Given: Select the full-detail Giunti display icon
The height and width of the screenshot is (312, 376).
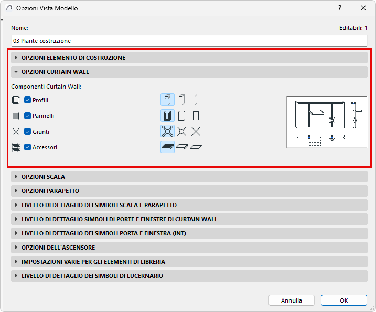Looking at the screenshot, I should 167,132.
